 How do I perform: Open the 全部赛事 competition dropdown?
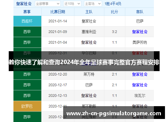tap(48, 4)
